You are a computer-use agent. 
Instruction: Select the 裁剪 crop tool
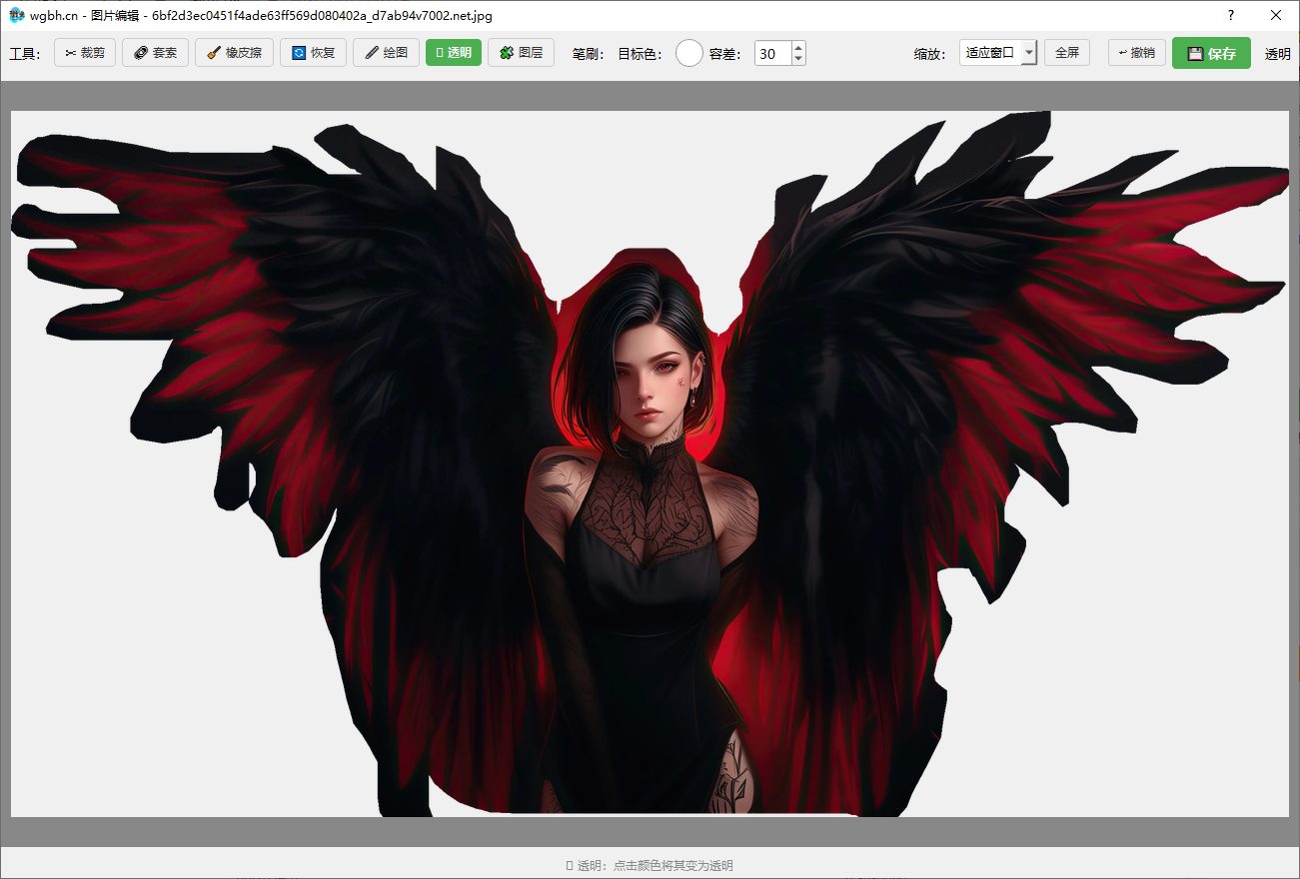coord(85,53)
